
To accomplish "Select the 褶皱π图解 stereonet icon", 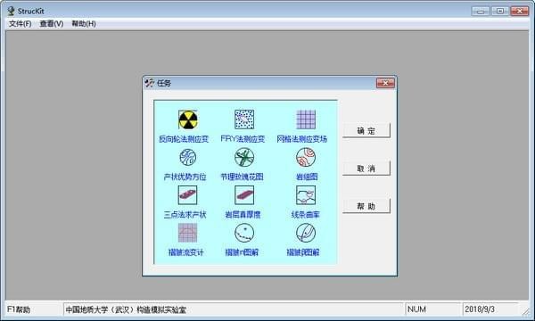I will coord(244,233).
